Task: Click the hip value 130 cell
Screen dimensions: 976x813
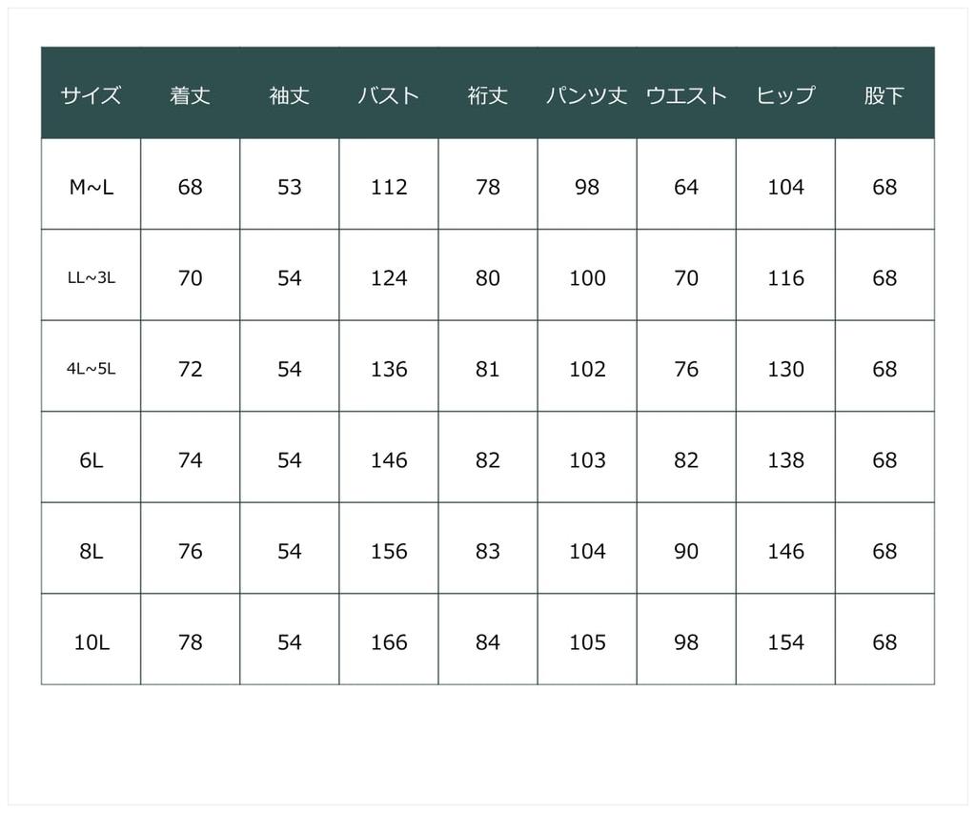Action: [x=785, y=369]
